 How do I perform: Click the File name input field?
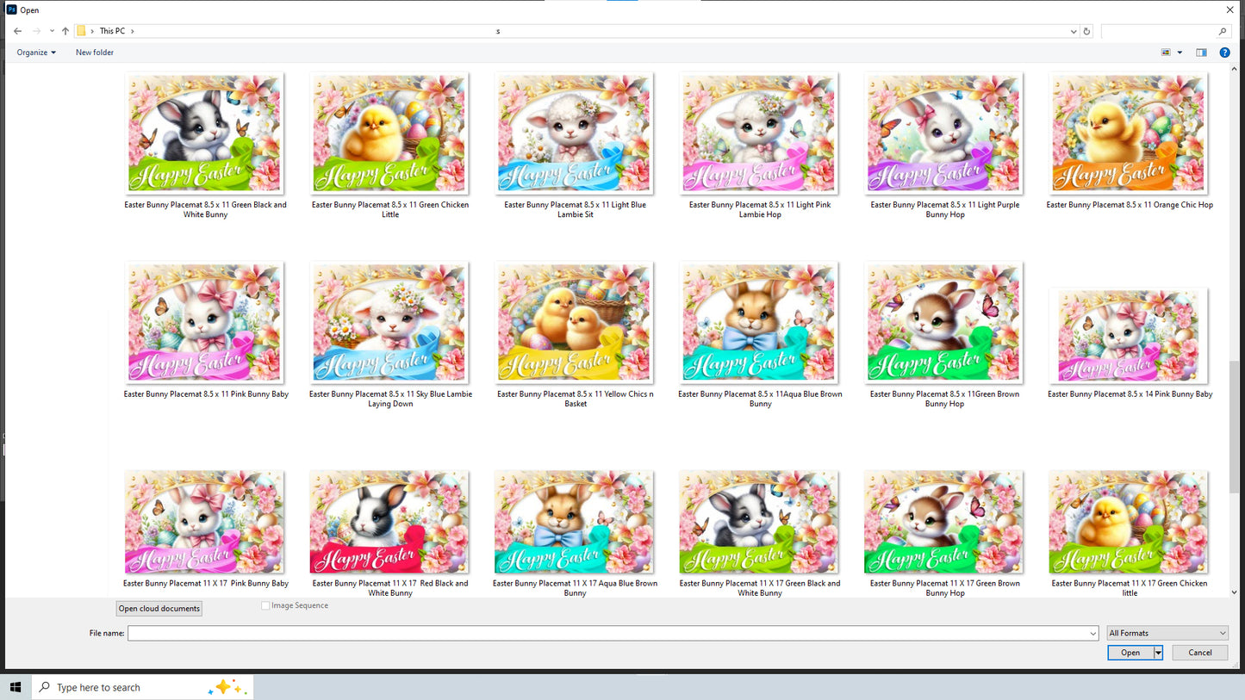[612, 633]
